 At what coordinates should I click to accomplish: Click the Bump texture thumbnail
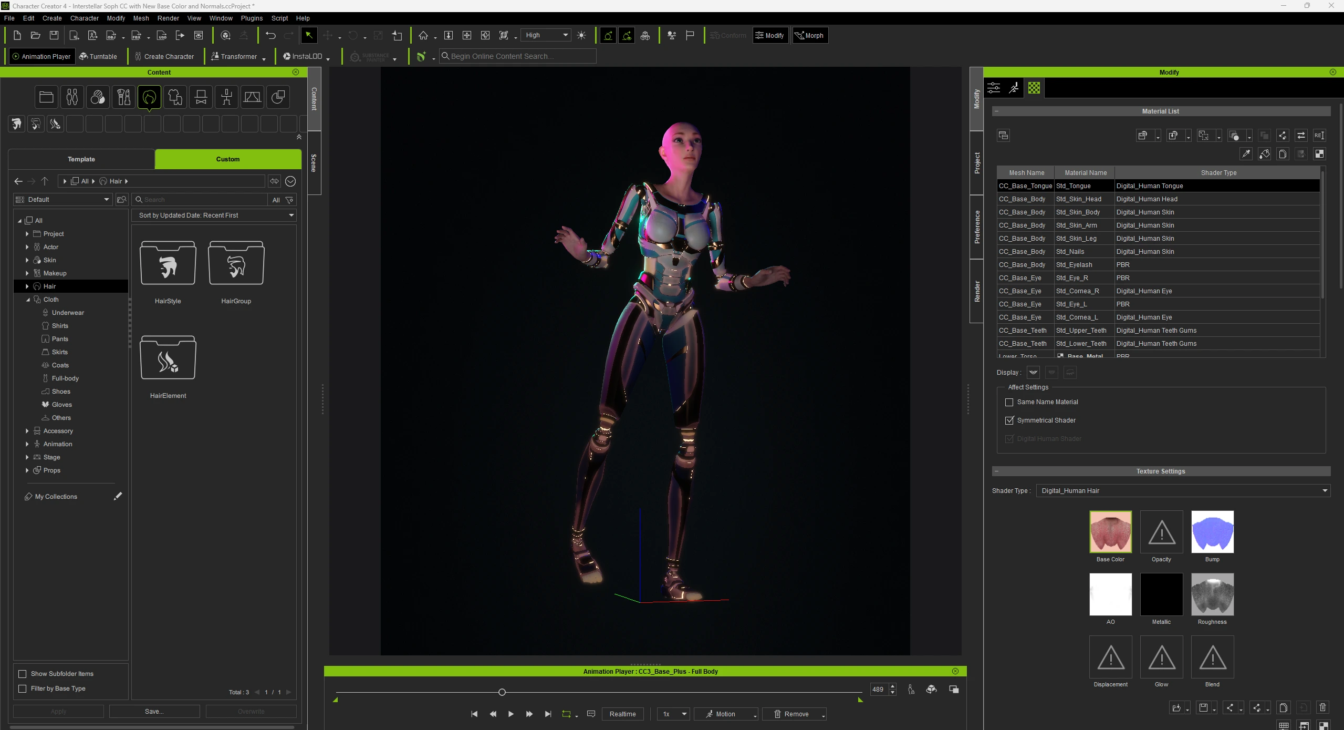point(1212,532)
